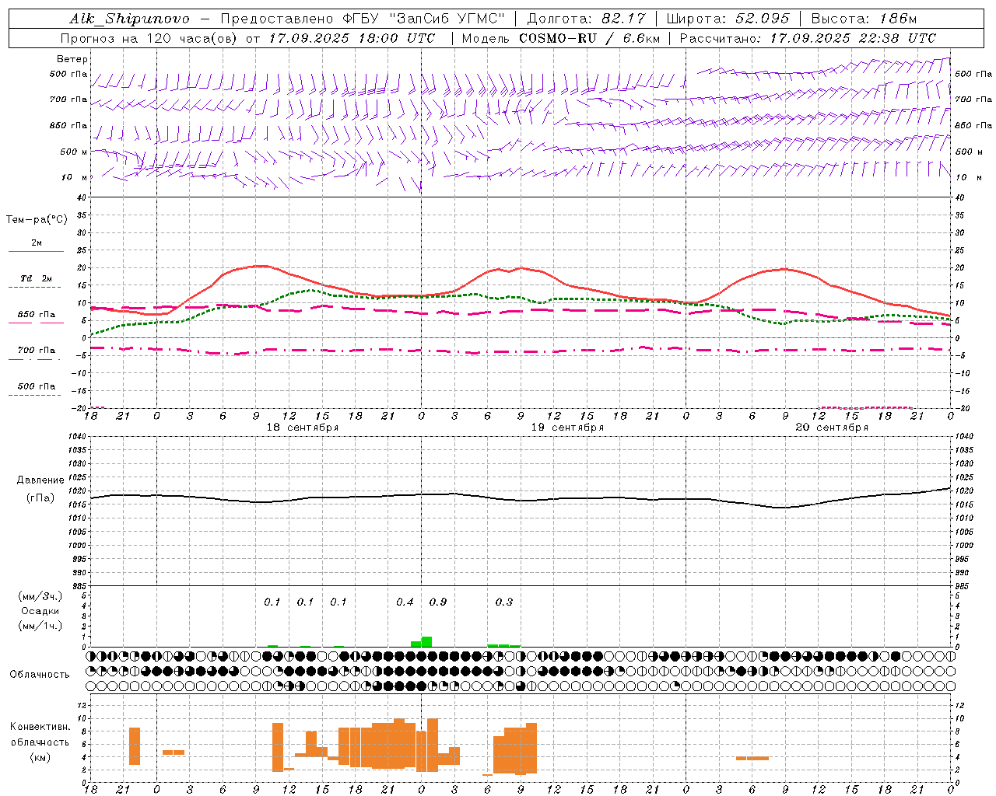This screenshot has width=996, height=796.
Task: Select the Облачность cloud cover label
Action: coord(40,674)
